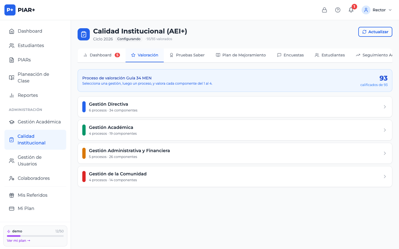Open Mi Plan
The height and width of the screenshot is (249, 399).
35,209
